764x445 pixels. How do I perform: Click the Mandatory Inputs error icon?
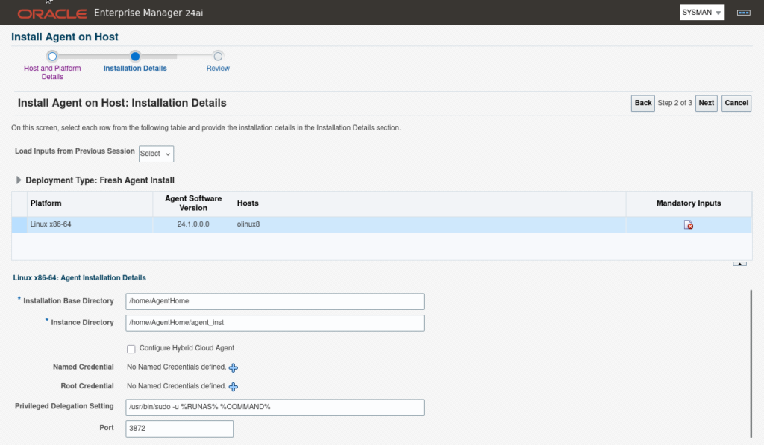pyautogui.click(x=689, y=225)
